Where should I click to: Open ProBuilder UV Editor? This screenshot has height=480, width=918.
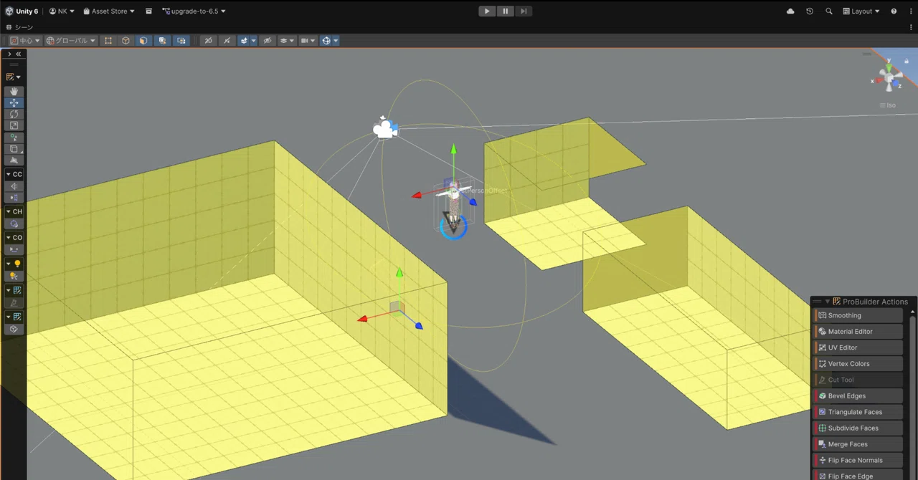858,347
